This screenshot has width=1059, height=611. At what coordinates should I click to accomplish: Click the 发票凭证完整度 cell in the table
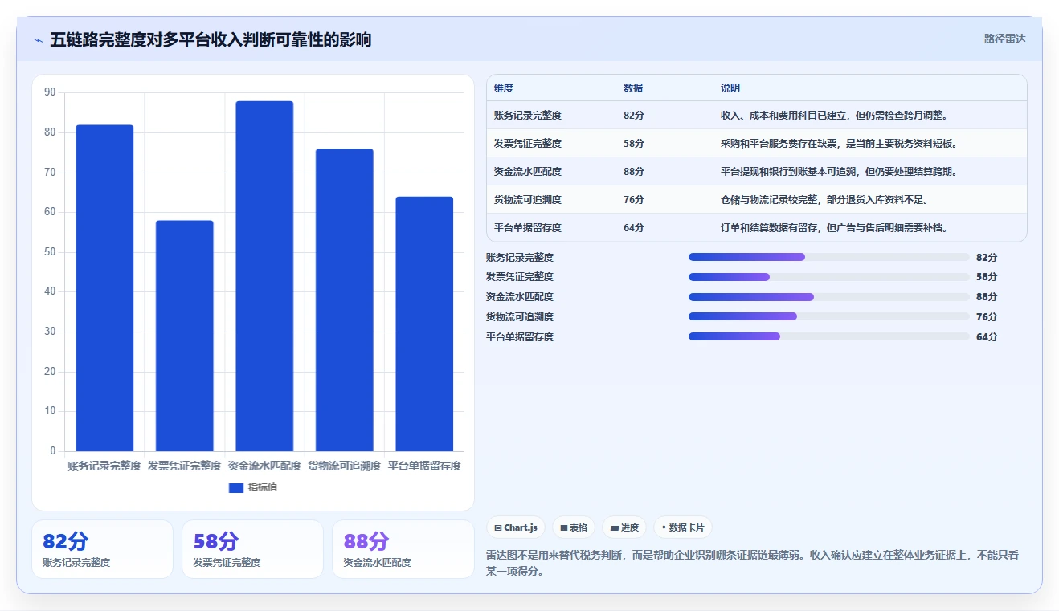coord(528,144)
